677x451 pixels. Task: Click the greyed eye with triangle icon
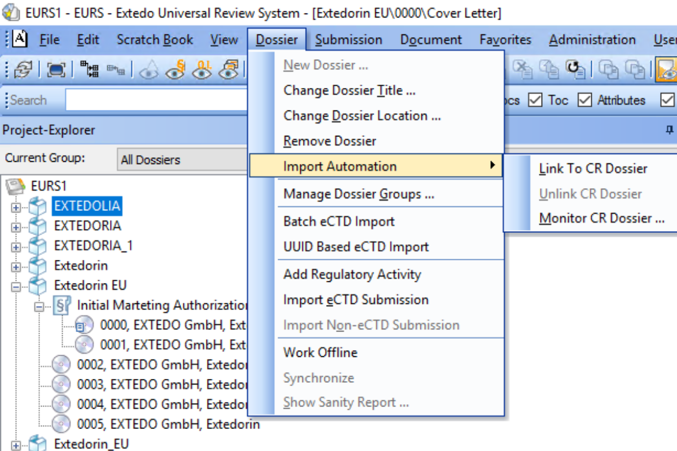(x=149, y=69)
